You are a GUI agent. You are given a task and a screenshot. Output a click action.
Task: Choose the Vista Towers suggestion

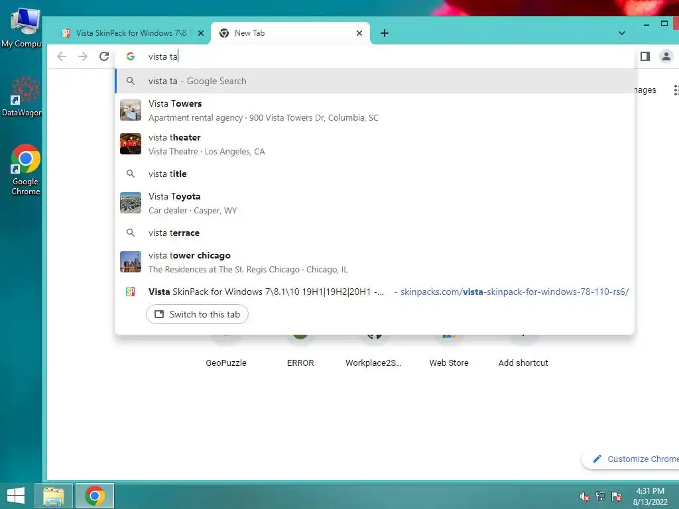pyautogui.click(x=375, y=111)
